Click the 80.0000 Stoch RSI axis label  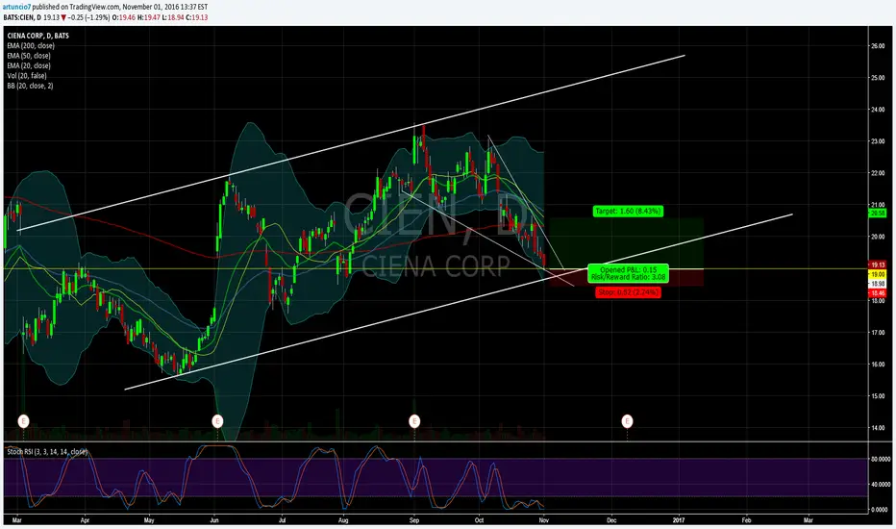tap(880, 459)
